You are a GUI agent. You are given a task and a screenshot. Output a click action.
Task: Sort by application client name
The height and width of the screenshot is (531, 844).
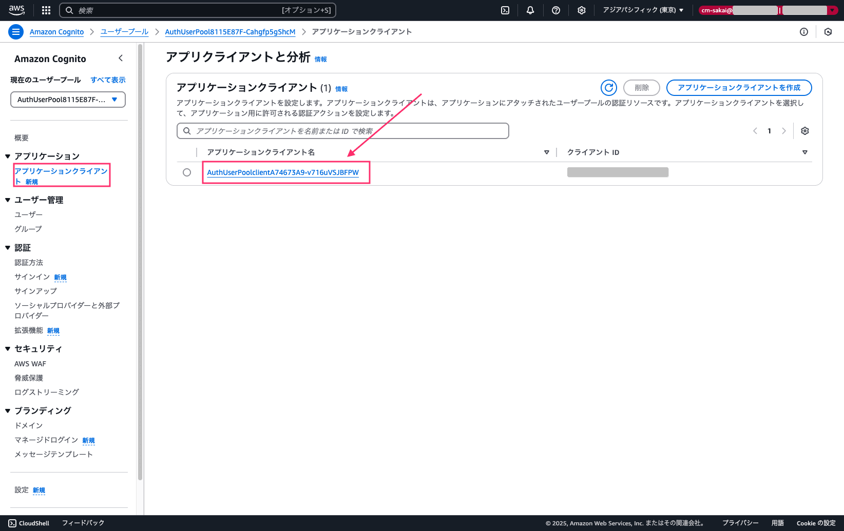[547, 152]
